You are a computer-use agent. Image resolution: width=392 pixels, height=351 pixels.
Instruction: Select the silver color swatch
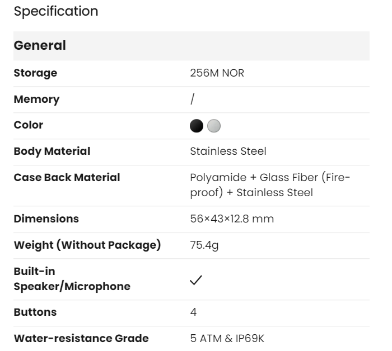(x=214, y=126)
